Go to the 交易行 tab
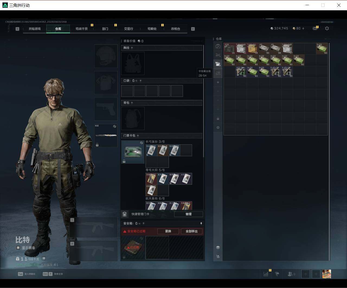The width and height of the screenshot is (347, 288). 128,29
